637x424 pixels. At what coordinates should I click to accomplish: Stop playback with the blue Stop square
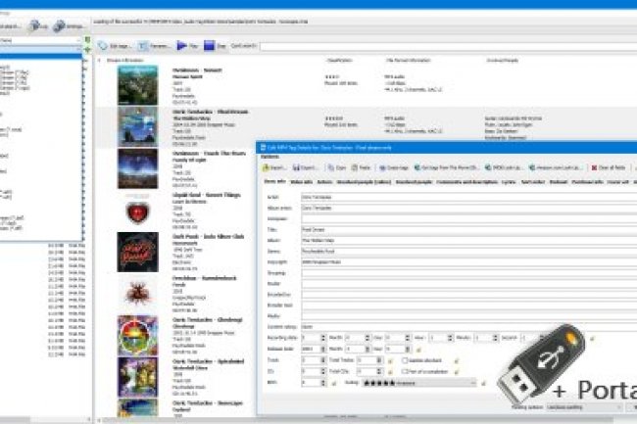(209, 46)
